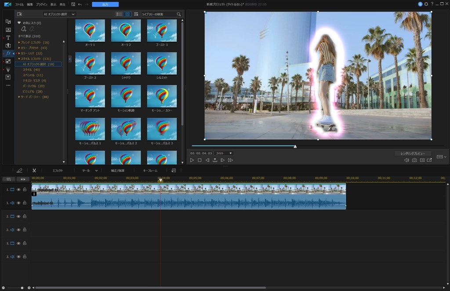Click the undo arrow in top bar

[x=80, y=4]
